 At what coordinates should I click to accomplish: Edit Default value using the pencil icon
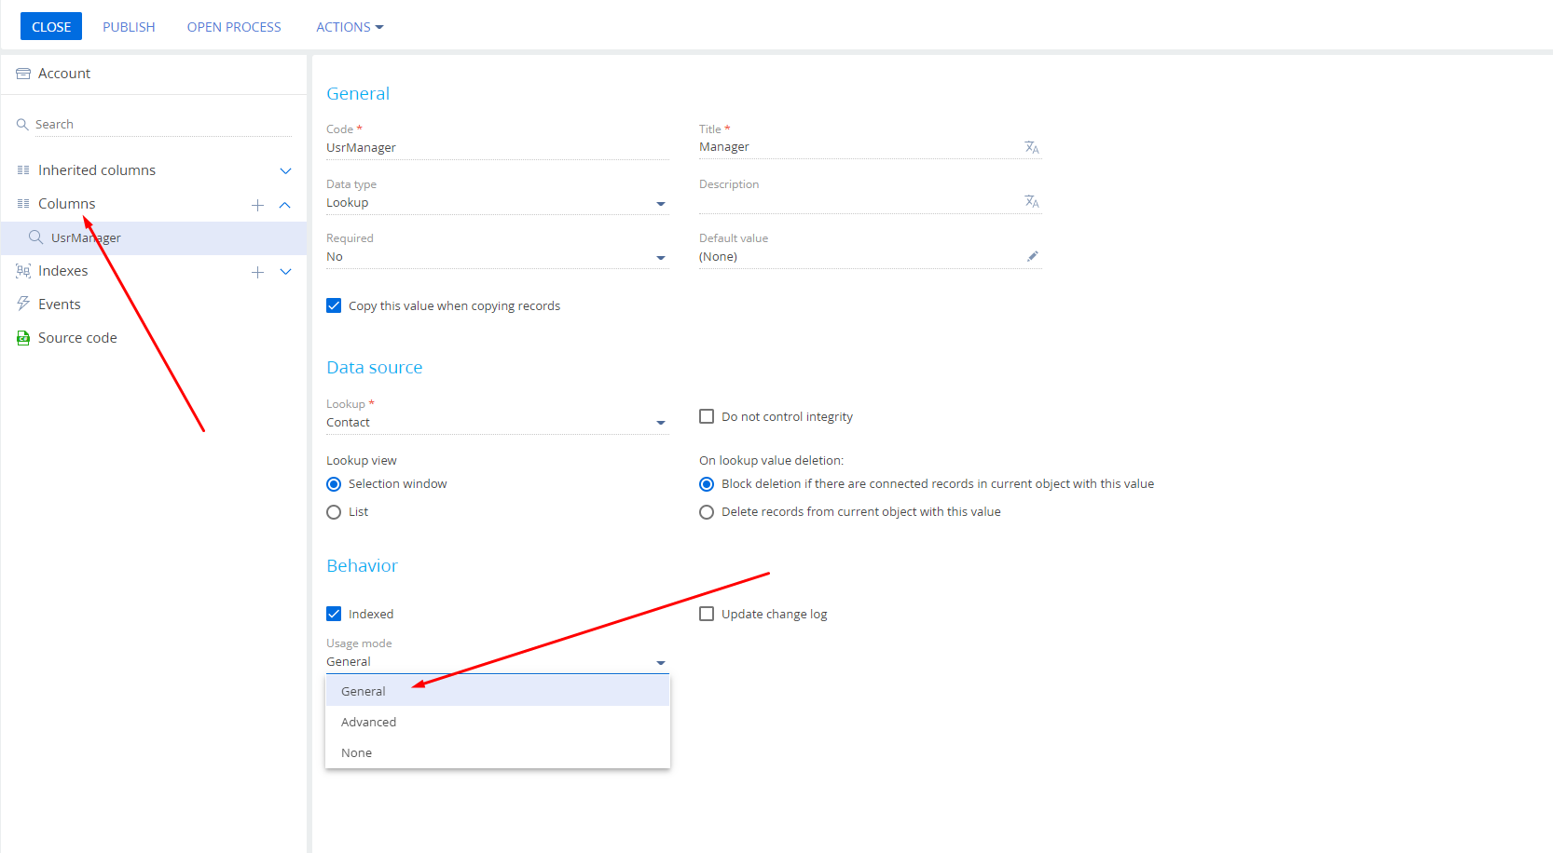coord(1033,256)
